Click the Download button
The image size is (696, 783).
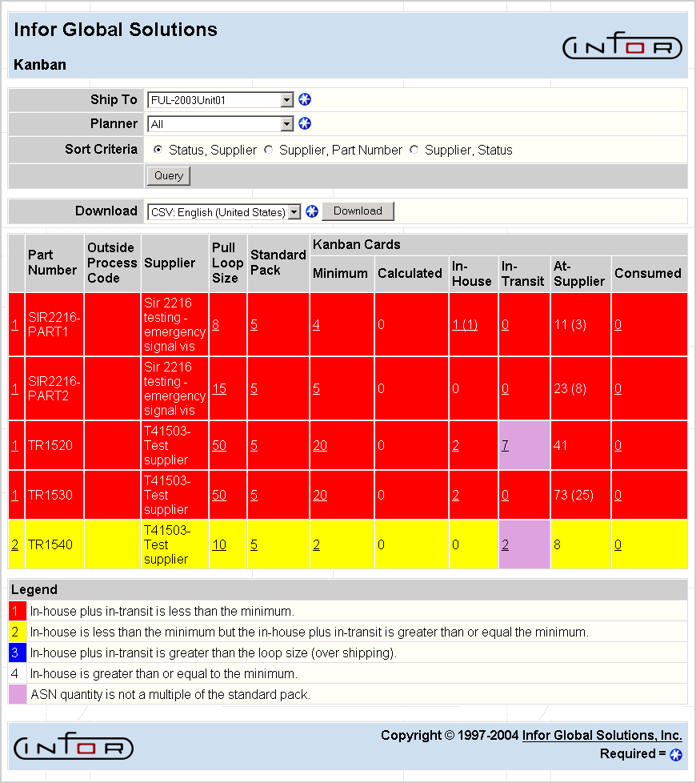358,211
